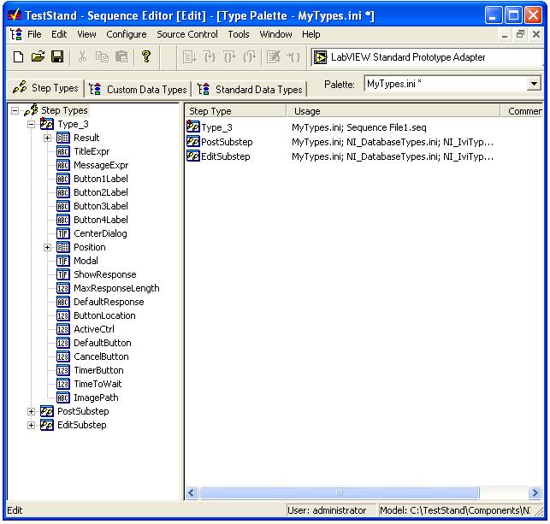The height and width of the screenshot is (524, 550).
Task: Click the Terminate execution toolbar icon
Action: click(274, 56)
